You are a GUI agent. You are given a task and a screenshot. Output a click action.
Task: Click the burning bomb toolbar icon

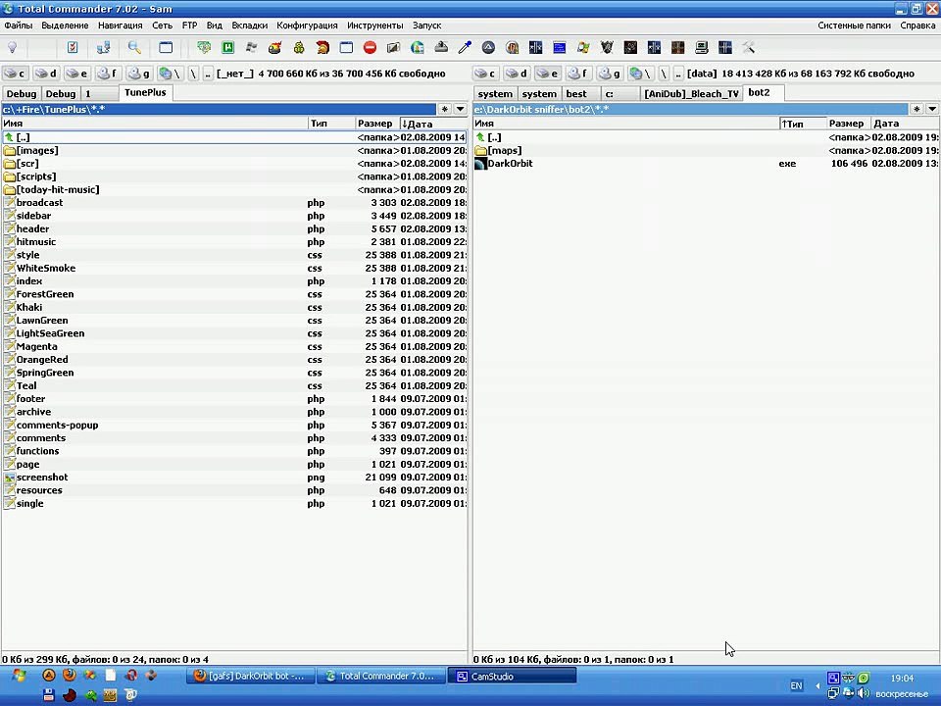coord(274,47)
